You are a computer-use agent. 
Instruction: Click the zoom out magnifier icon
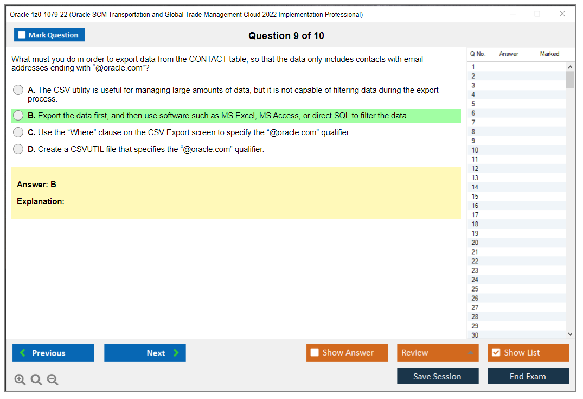[53, 380]
